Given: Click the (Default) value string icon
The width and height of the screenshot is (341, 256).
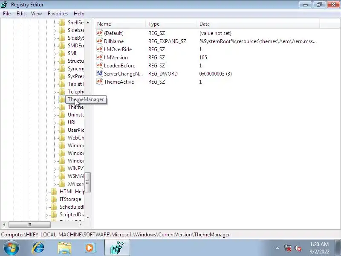Looking at the screenshot, I should 100,33.
